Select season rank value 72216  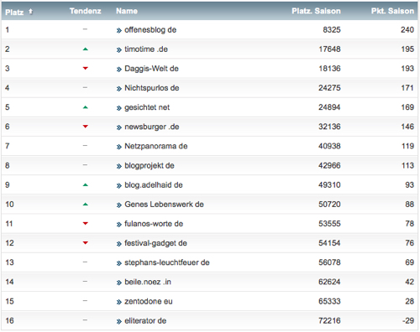(x=329, y=320)
